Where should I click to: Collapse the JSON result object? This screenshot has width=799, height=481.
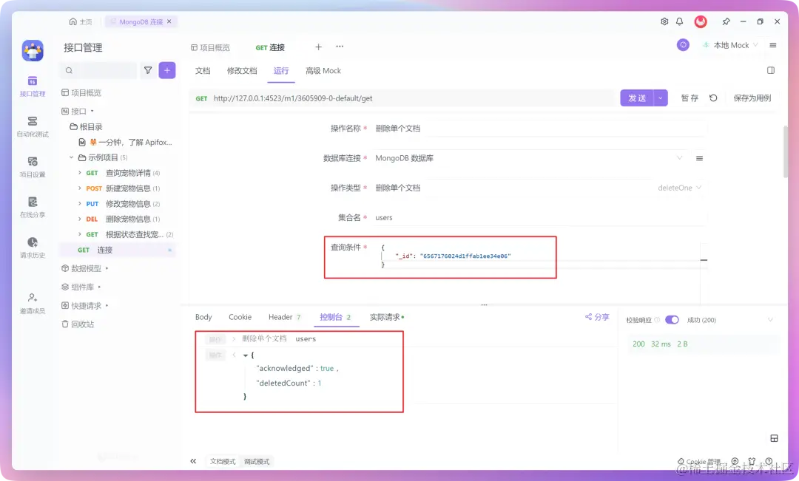pos(246,355)
